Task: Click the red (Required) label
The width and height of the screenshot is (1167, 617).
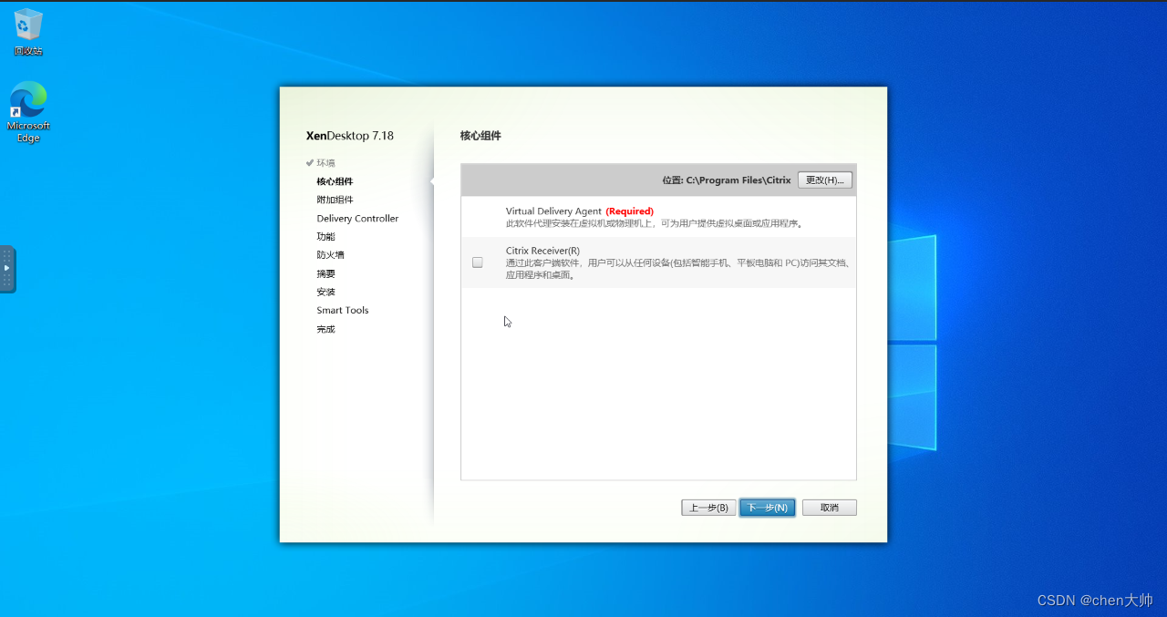Action: point(629,211)
